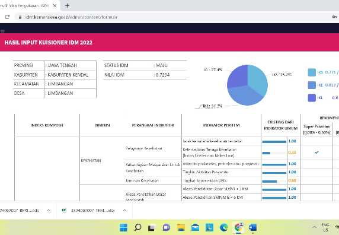This screenshot has width=339, height=235.
Task: Open the Windows Start menu
Action: coord(123,227)
